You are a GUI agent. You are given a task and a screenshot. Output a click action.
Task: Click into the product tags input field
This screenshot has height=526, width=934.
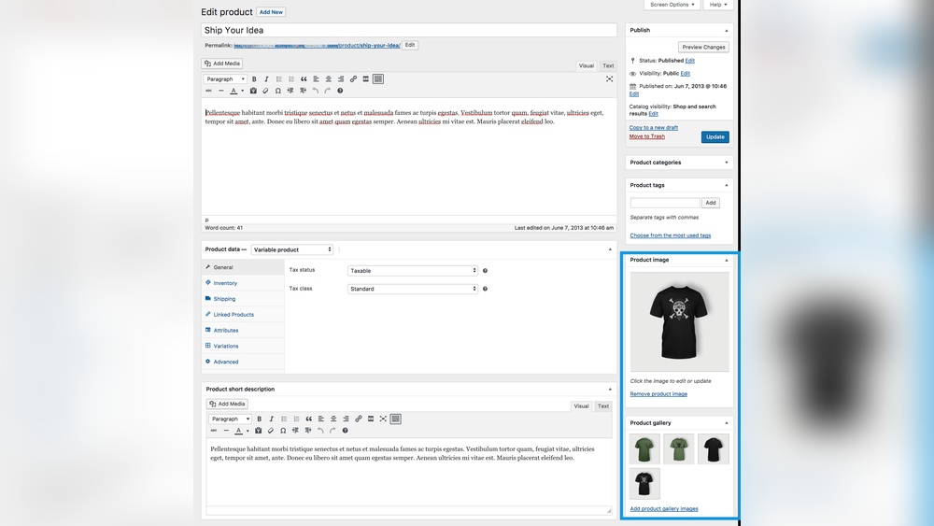tap(665, 203)
